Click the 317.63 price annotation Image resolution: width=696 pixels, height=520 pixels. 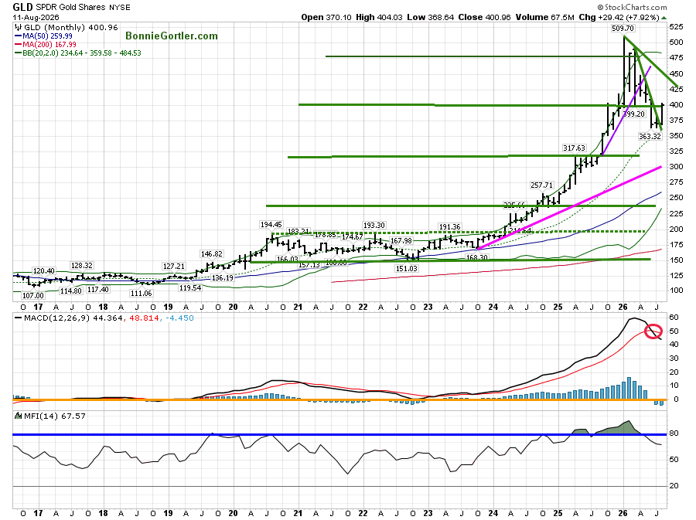574,148
